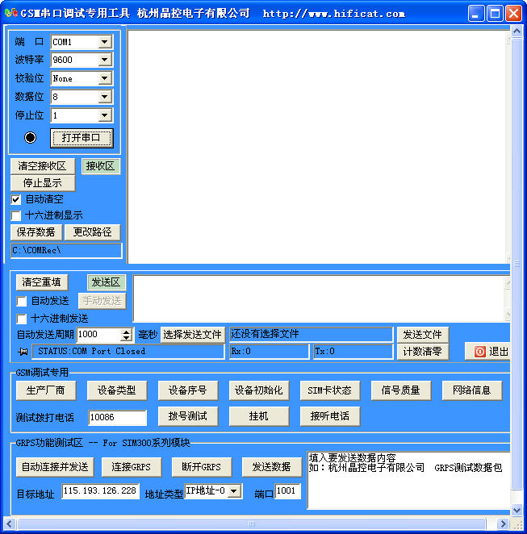Click 拨号测试 button
The height and width of the screenshot is (534, 527).
pos(188,416)
